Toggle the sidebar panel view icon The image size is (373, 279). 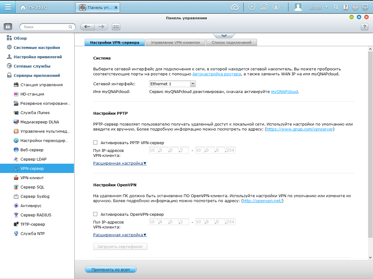pyautogui.click(x=8, y=27)
